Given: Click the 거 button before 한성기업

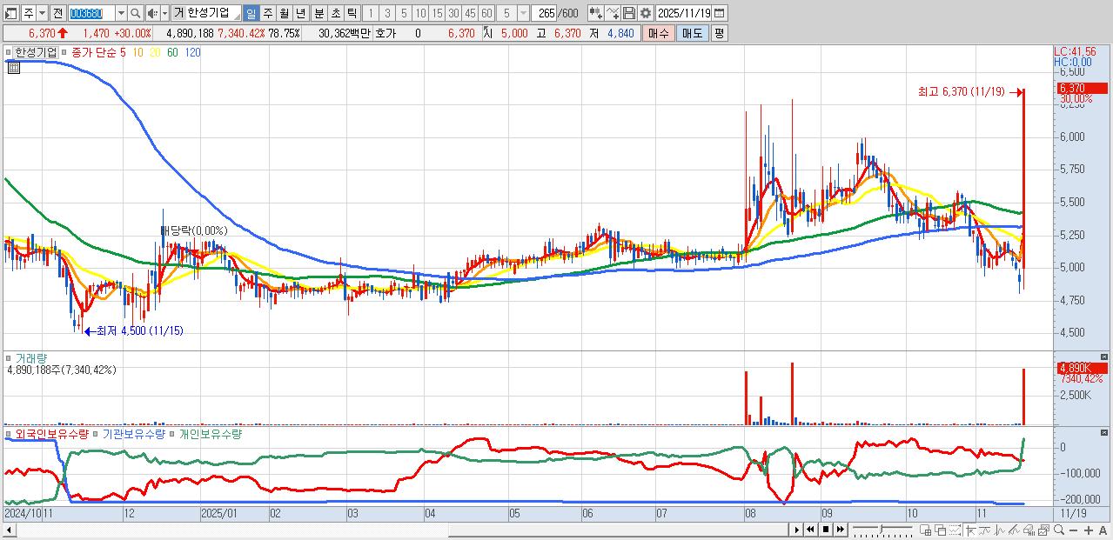Looking at the screenshot, I should click(178, 13).
